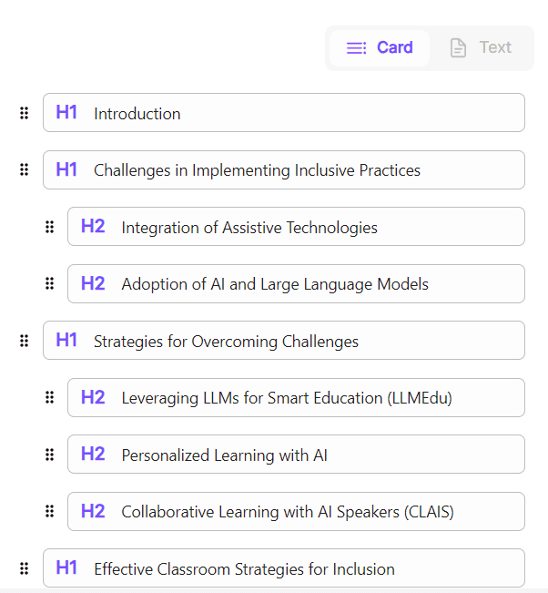
Task: Select Collaborative Learning with AI Speakers heading
Action: (x=288, y=512)
